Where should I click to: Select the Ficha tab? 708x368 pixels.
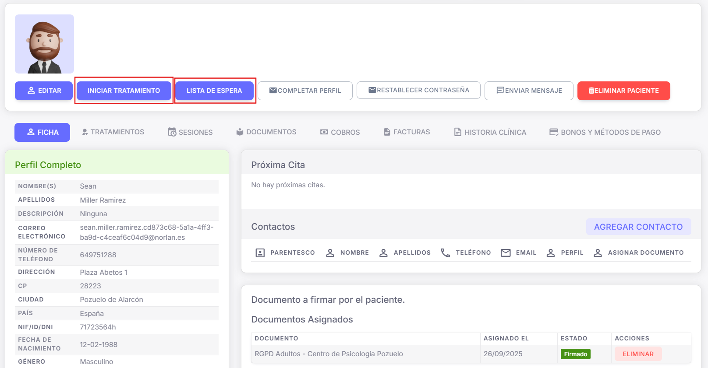(x=42, y=132)
